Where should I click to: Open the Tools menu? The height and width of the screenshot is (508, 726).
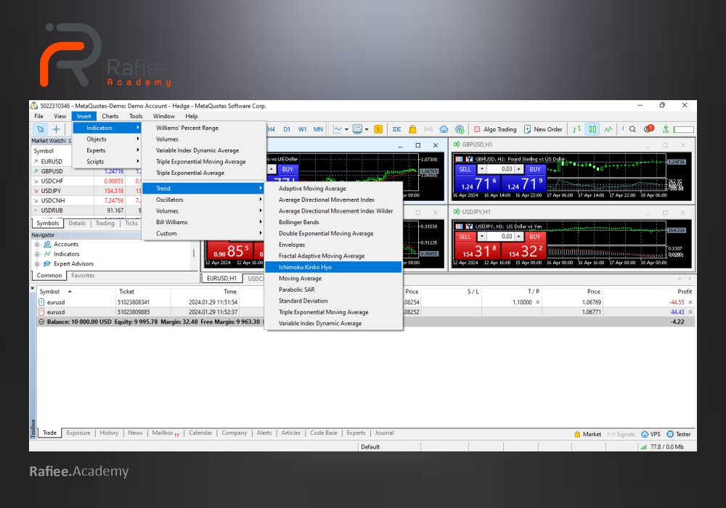pos(136,116)
